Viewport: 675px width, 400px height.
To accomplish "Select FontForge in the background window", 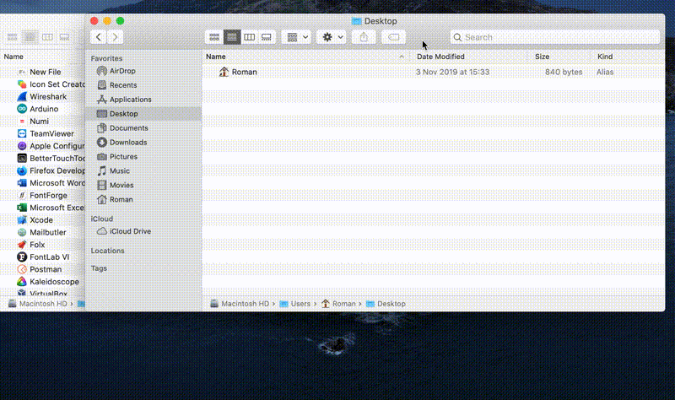I will [43, 196].
